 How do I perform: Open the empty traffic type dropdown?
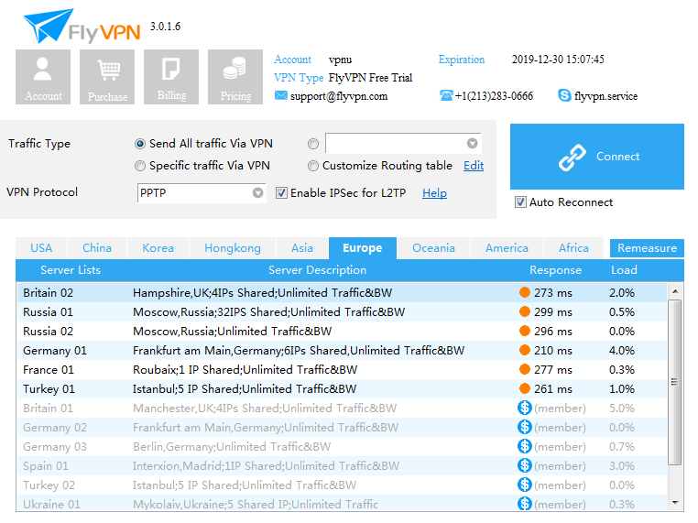click(x=403, y=143)
